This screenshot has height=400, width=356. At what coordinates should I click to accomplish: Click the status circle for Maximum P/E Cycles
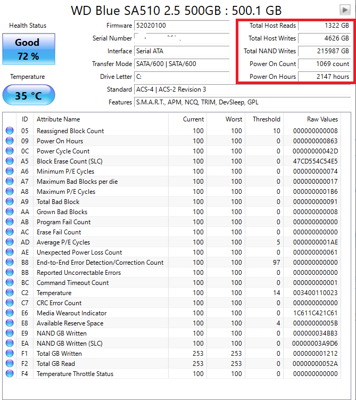click(10, 191)
